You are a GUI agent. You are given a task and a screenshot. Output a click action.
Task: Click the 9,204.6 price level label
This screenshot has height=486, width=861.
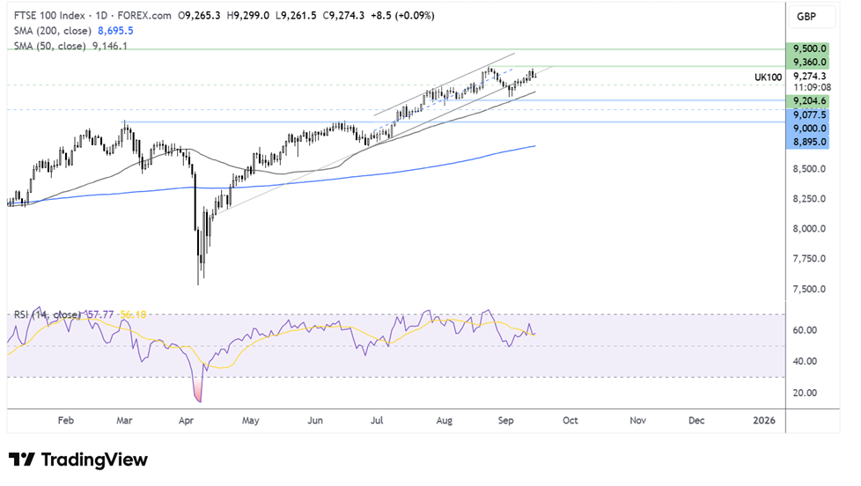coord(807,101)
